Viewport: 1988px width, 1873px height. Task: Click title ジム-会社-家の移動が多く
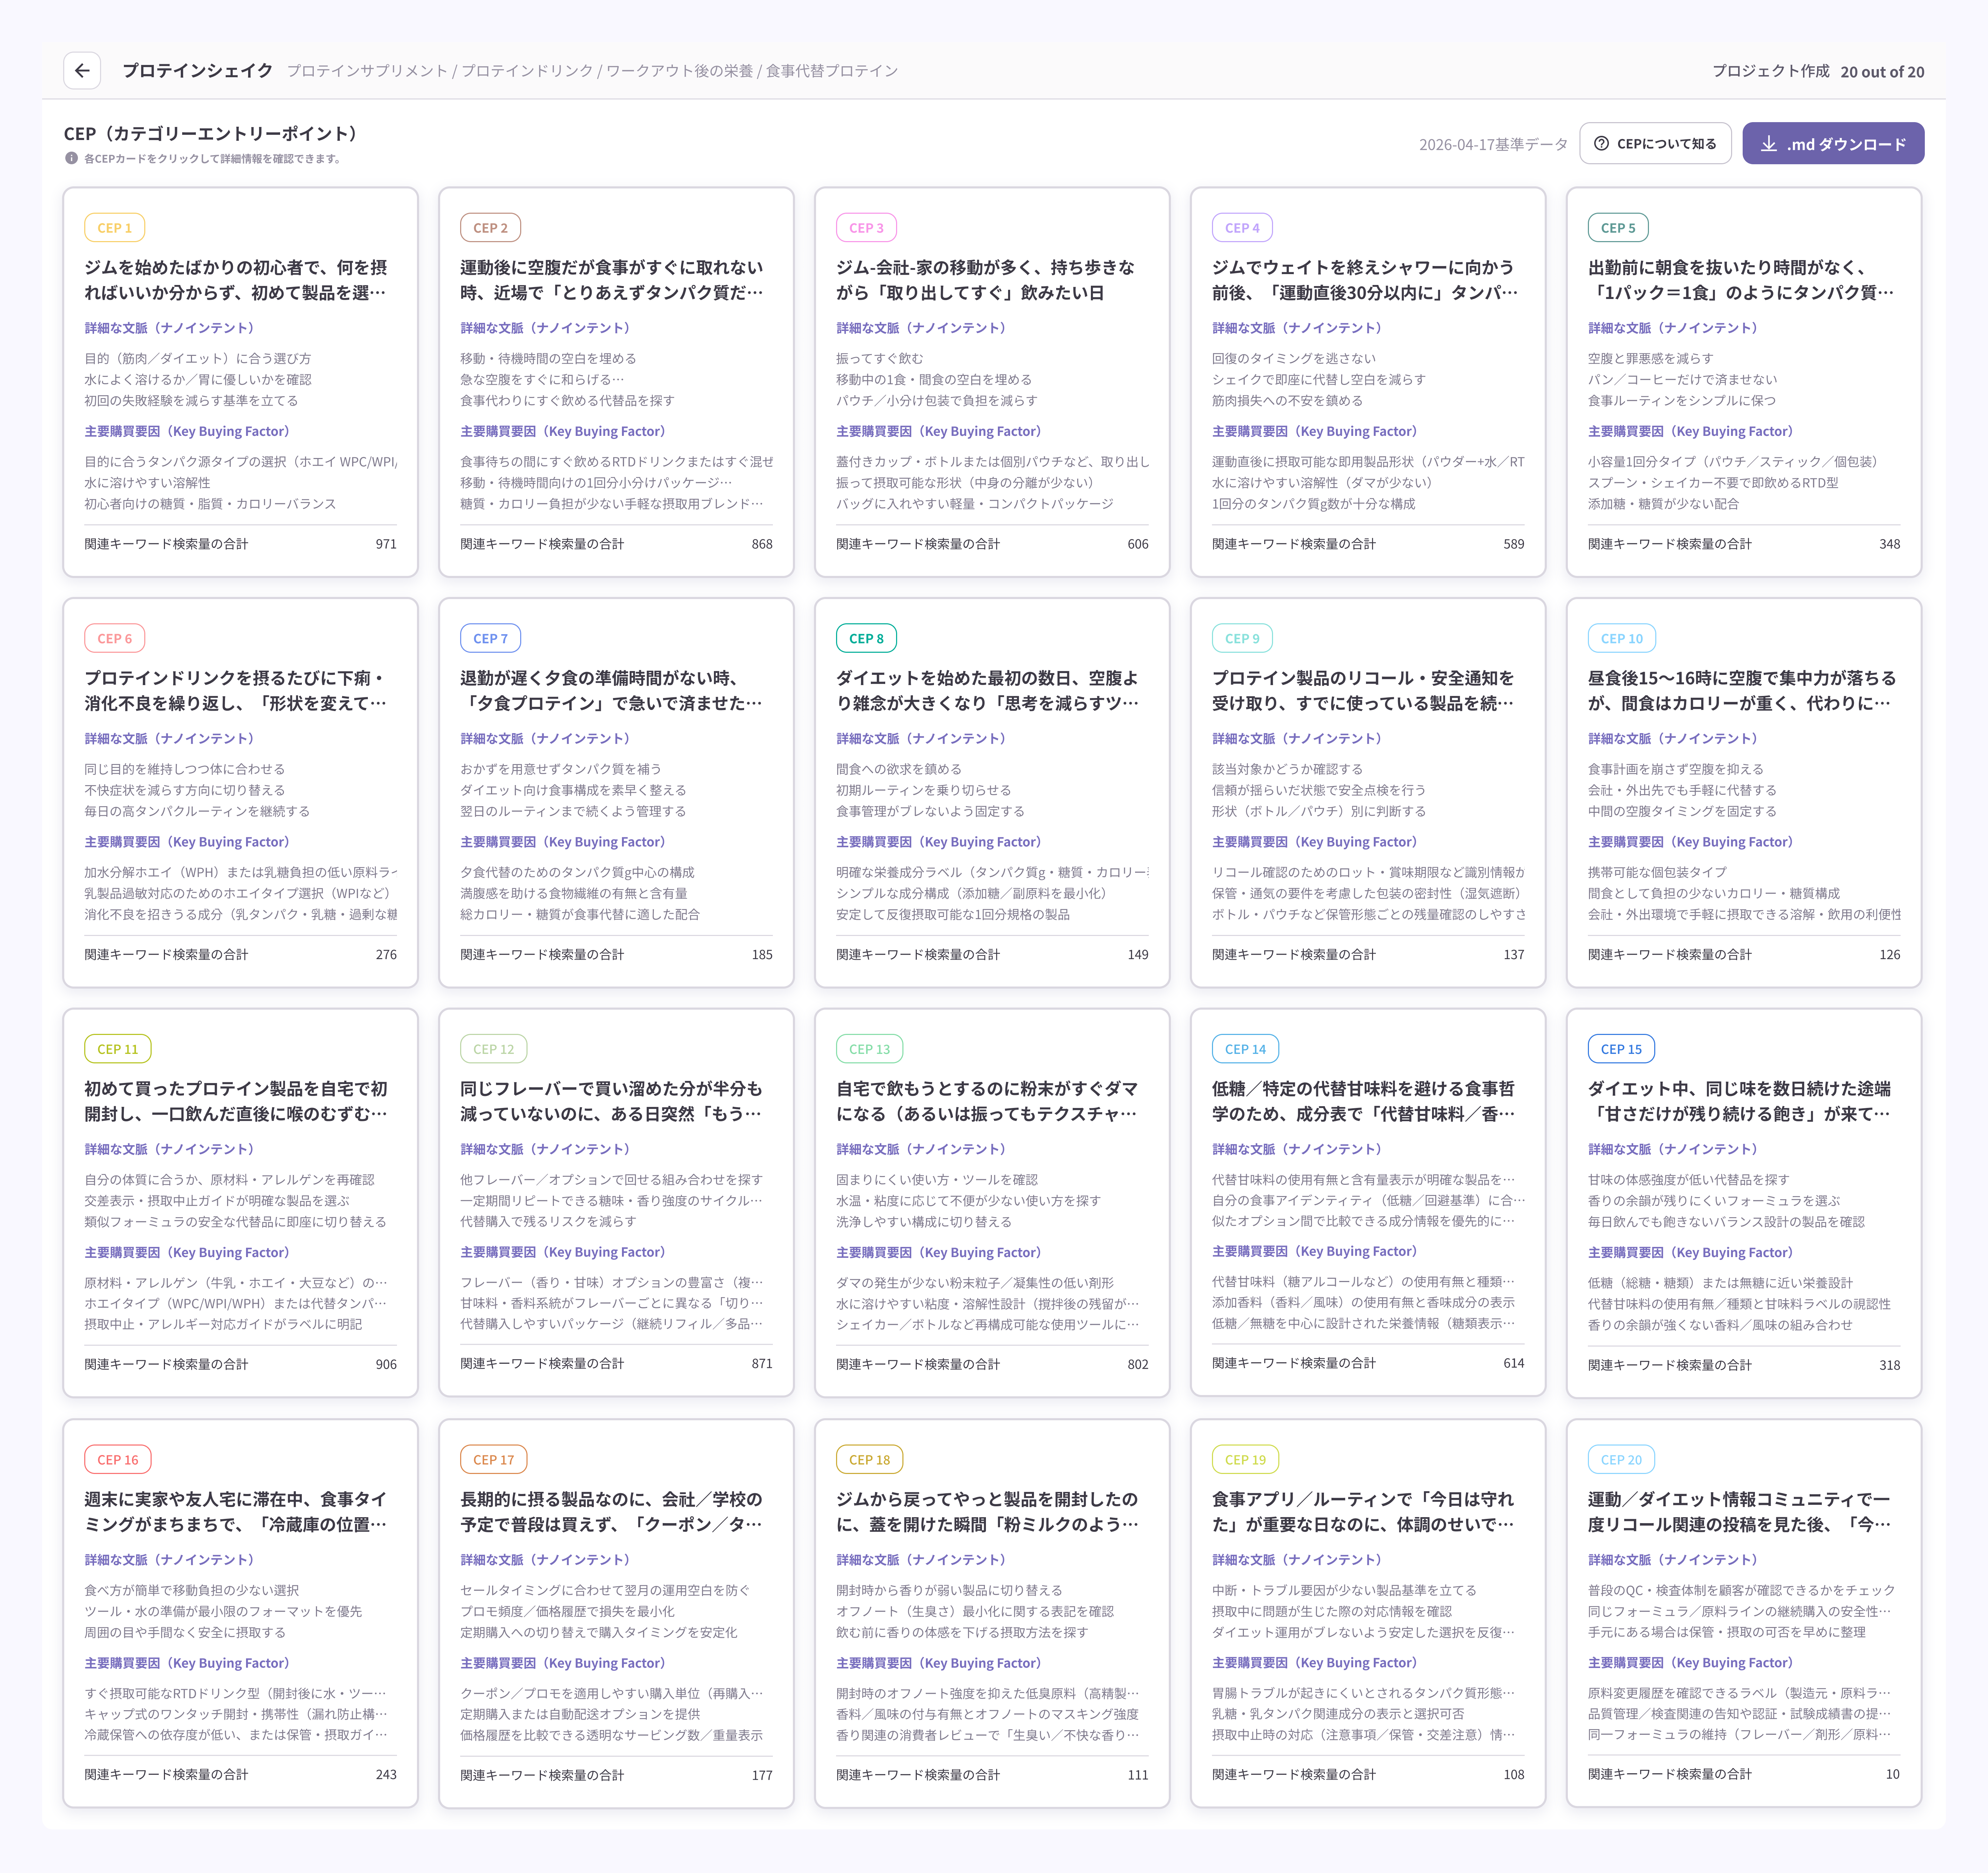click(986, 280)
